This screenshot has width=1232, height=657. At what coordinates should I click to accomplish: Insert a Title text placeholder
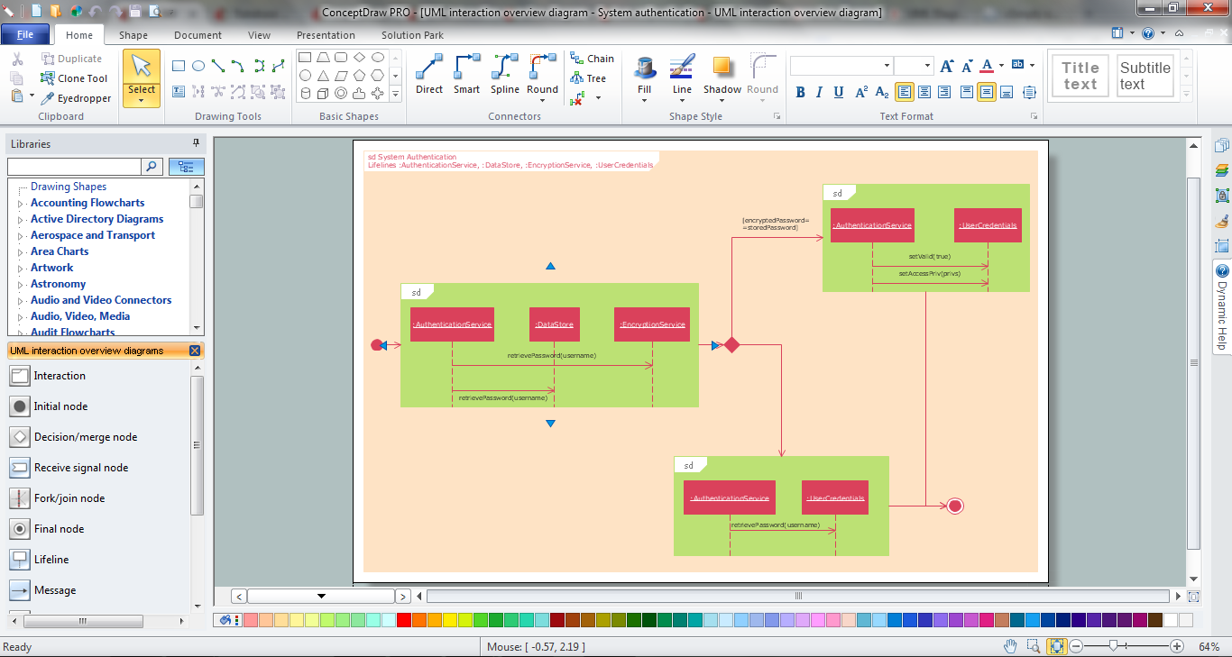coord(1080,75)
